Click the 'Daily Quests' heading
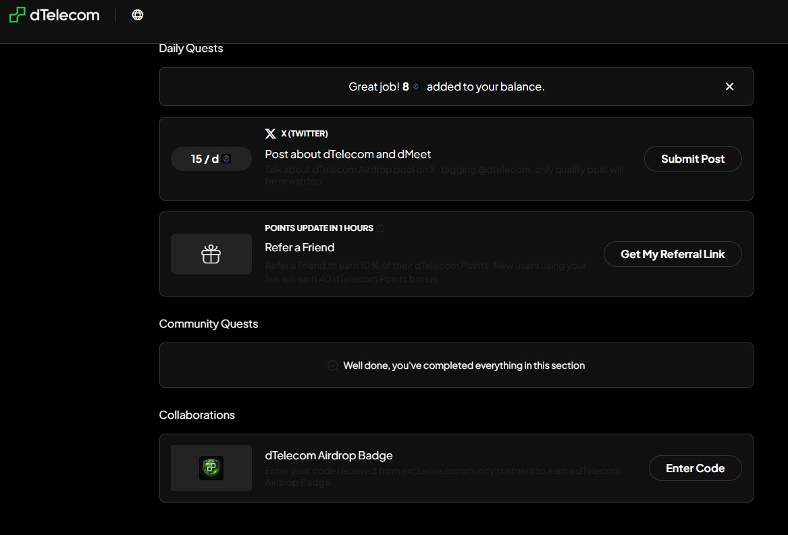 coord(191,48)
